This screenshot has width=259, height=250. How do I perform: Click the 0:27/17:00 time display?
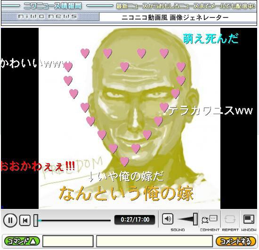pos(135,220)
